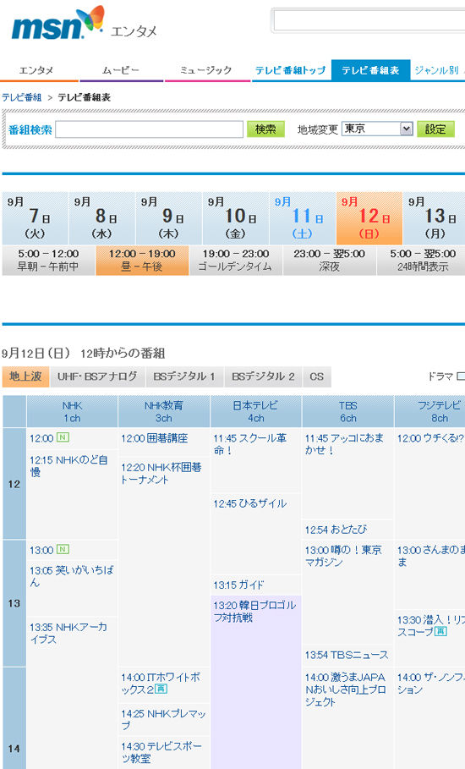Click the green N icon at 12:00 NHK

[x=63, y=437]
